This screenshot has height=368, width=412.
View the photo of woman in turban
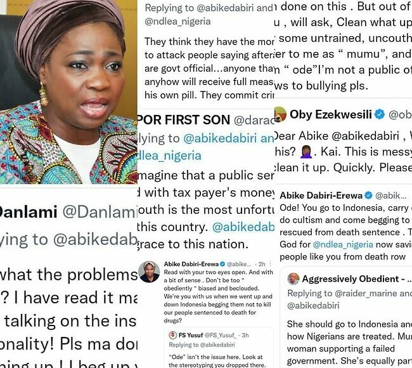click(68, 92)
